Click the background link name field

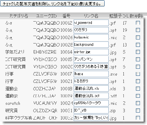pyautogui.click(x=91, y=44)
